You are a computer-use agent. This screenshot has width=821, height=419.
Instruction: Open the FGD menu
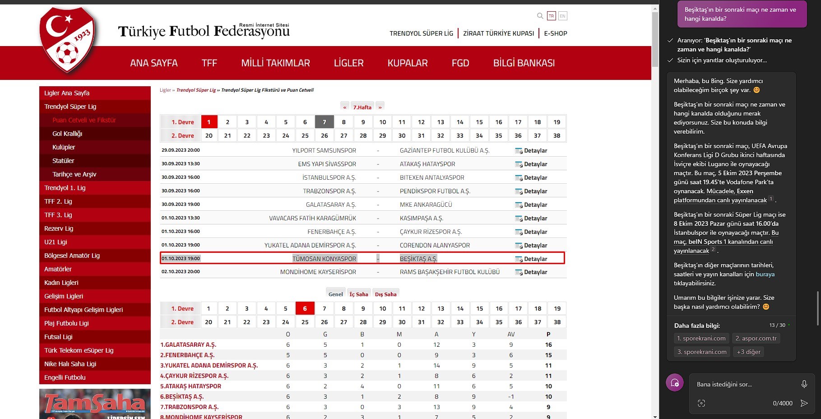460,63
